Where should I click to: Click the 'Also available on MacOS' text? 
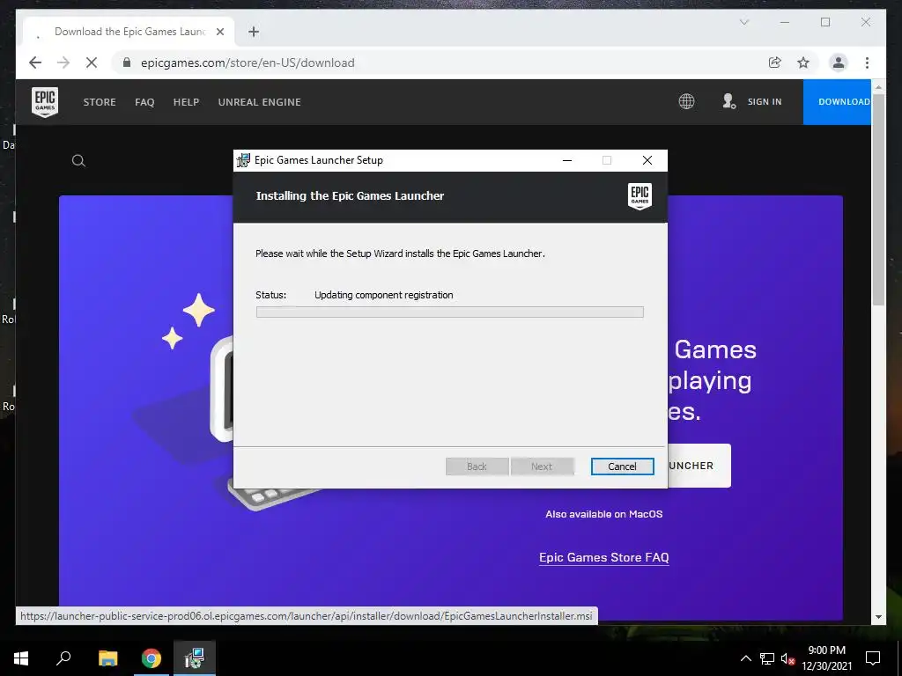[604, 514]
